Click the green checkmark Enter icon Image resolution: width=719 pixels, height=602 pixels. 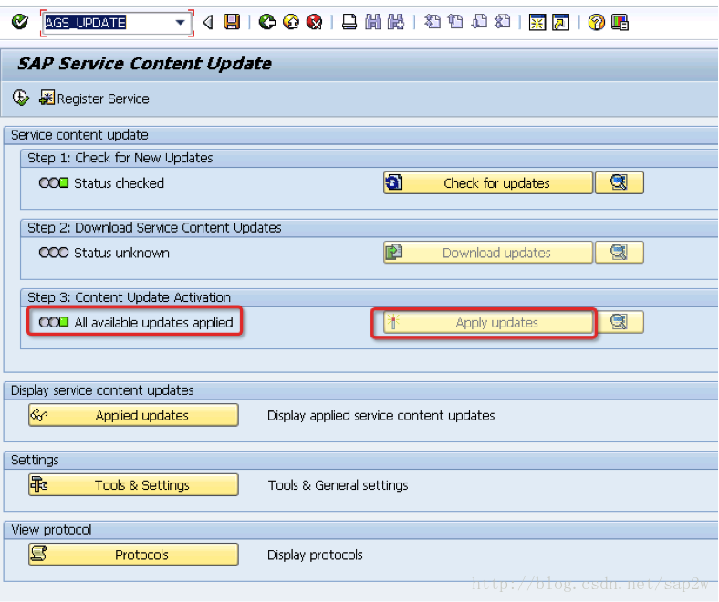coord(20,22)
